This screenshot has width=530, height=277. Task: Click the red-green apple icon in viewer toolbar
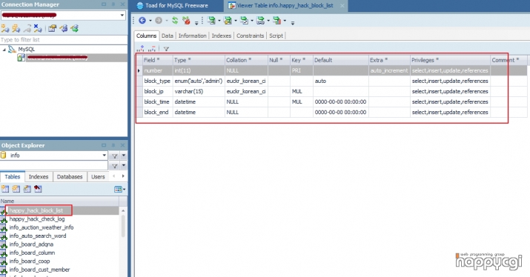186,21
